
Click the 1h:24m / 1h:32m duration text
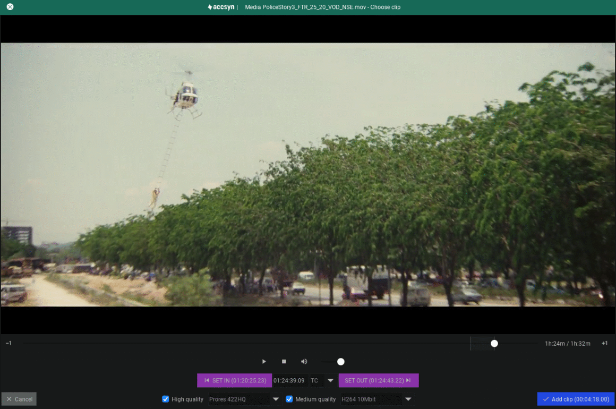(567, 343)
